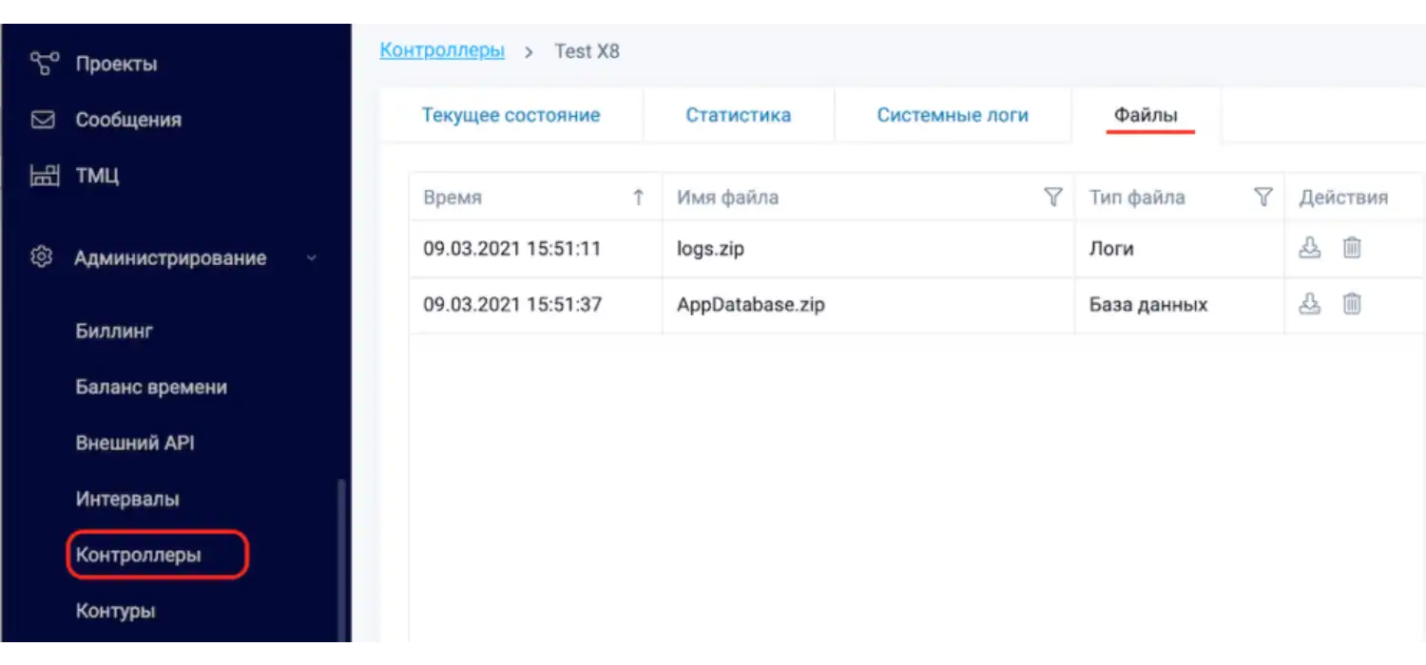Collapse the Администрирование section

tap(312, 257)
